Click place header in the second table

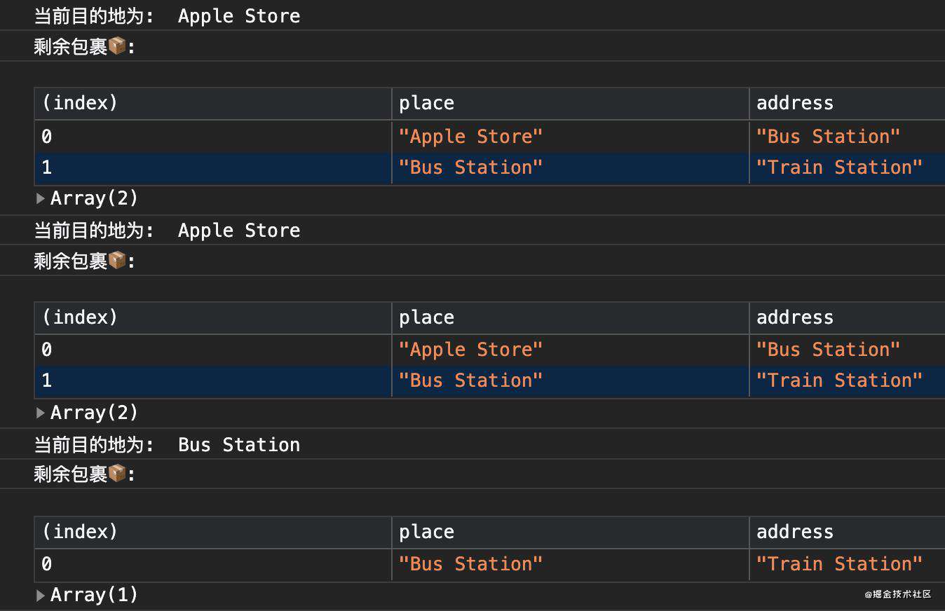(570, 317)
